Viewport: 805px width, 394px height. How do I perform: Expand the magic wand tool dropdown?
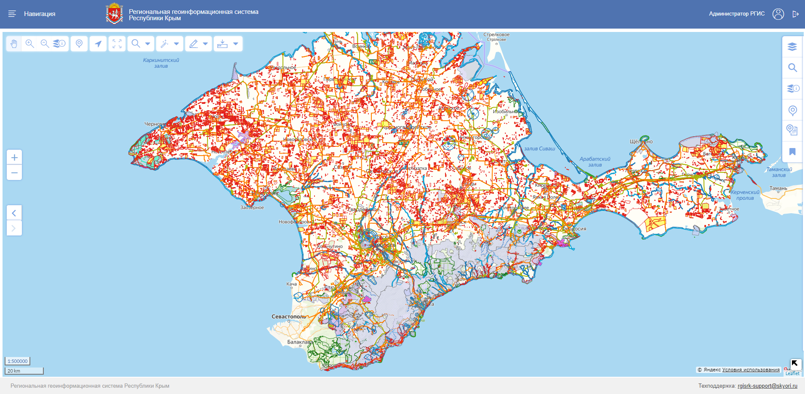click(x=176, y=44)
